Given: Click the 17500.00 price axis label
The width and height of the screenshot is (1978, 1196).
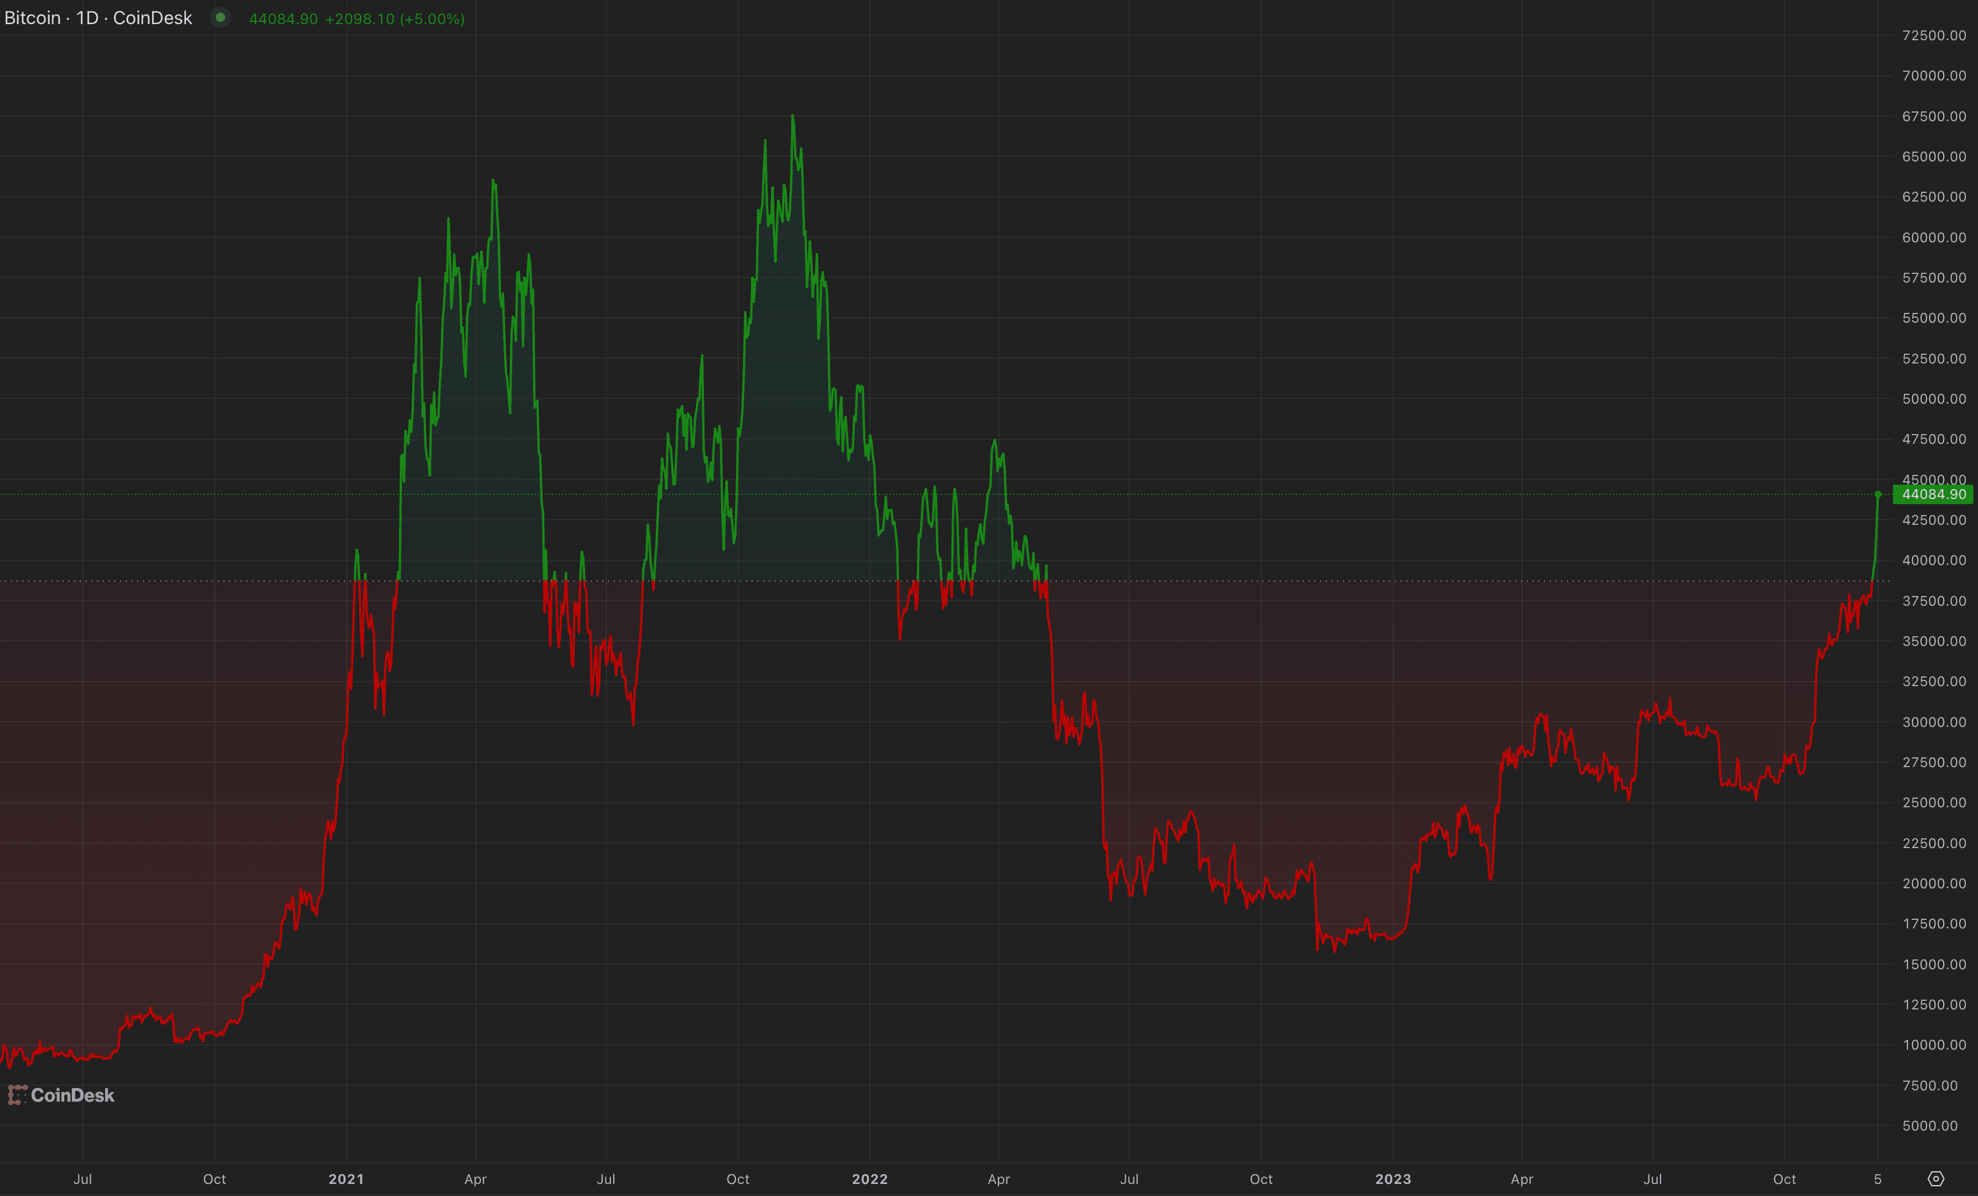Looking at the screenshot, I should [x=1934, y=924].
